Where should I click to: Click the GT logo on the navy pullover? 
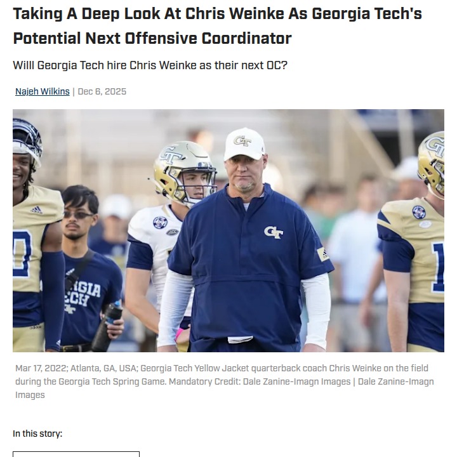pyautogui.click(x=274, y=232)
